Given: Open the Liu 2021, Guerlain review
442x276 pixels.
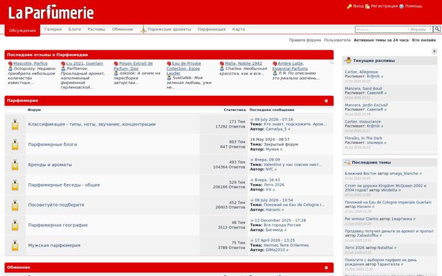Looking at the screenshot, I should (85, 63).
